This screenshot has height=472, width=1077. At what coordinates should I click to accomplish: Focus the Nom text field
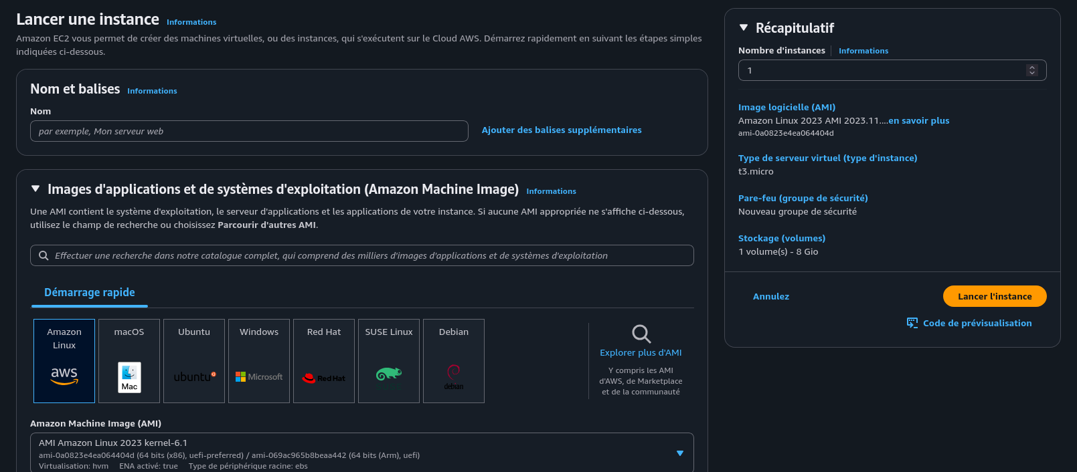click(x=249, y=131)
